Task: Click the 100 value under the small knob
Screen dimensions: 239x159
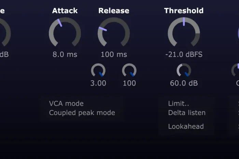Action: click(x=129, y=83)
